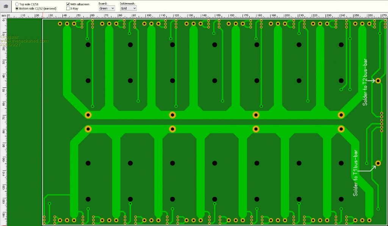The width and height of the screenshot is (388, 226).
Task: Uncheck the With silkscreen checkbox
Action: pyautogui.click(x=68, y=4)
